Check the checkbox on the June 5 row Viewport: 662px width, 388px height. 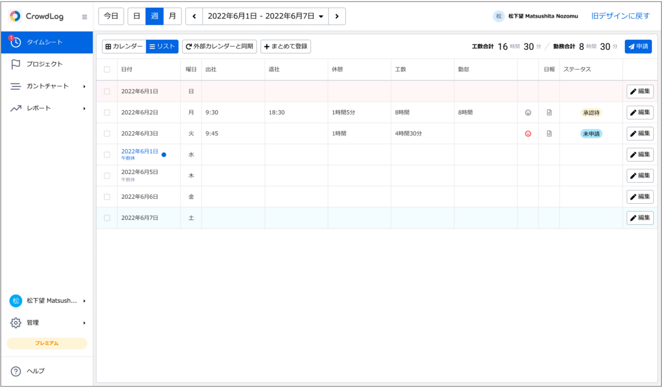(x=106, y=175)
